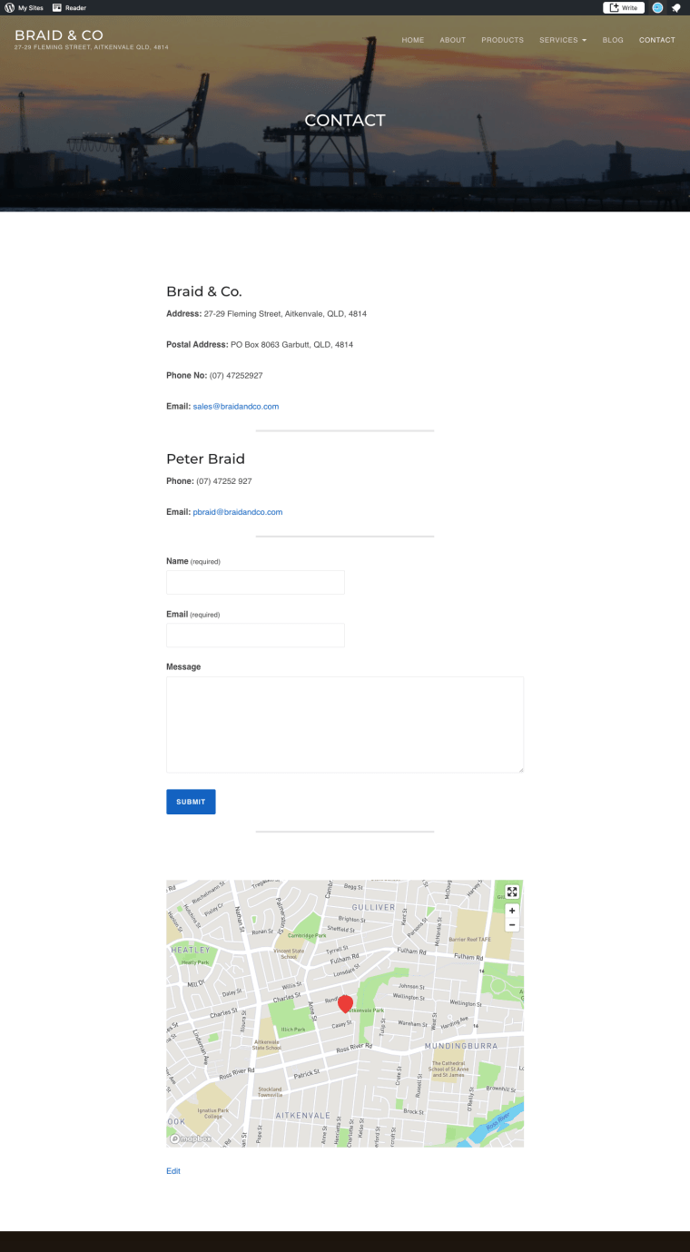Click into the Message text area

345,725
